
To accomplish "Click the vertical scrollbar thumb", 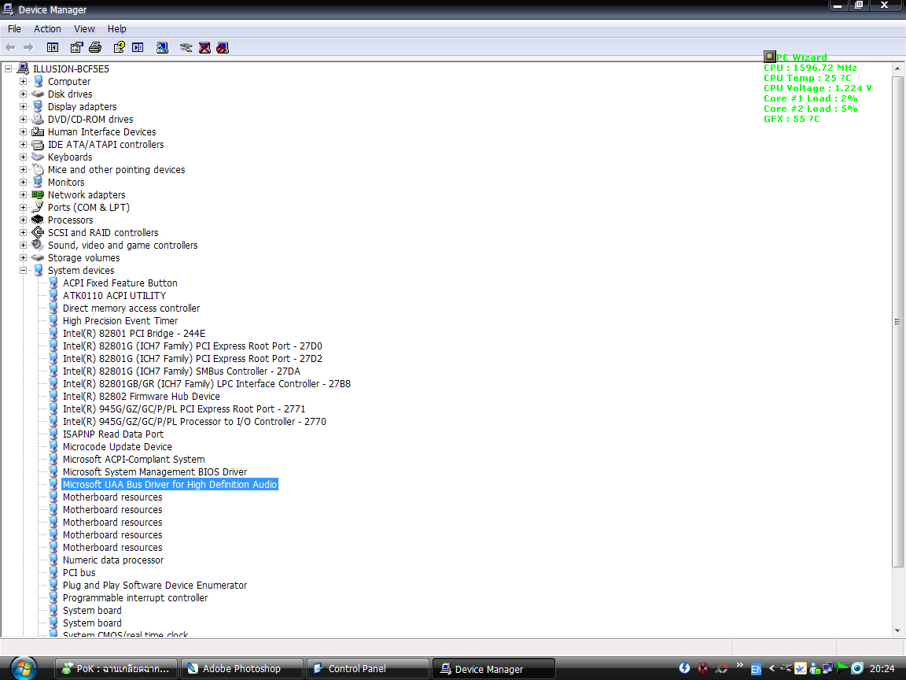I will 897,321.
